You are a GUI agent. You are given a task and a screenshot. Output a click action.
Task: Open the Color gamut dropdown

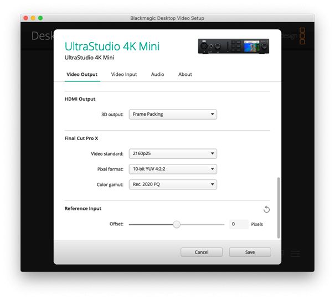[x=173, y=184]
